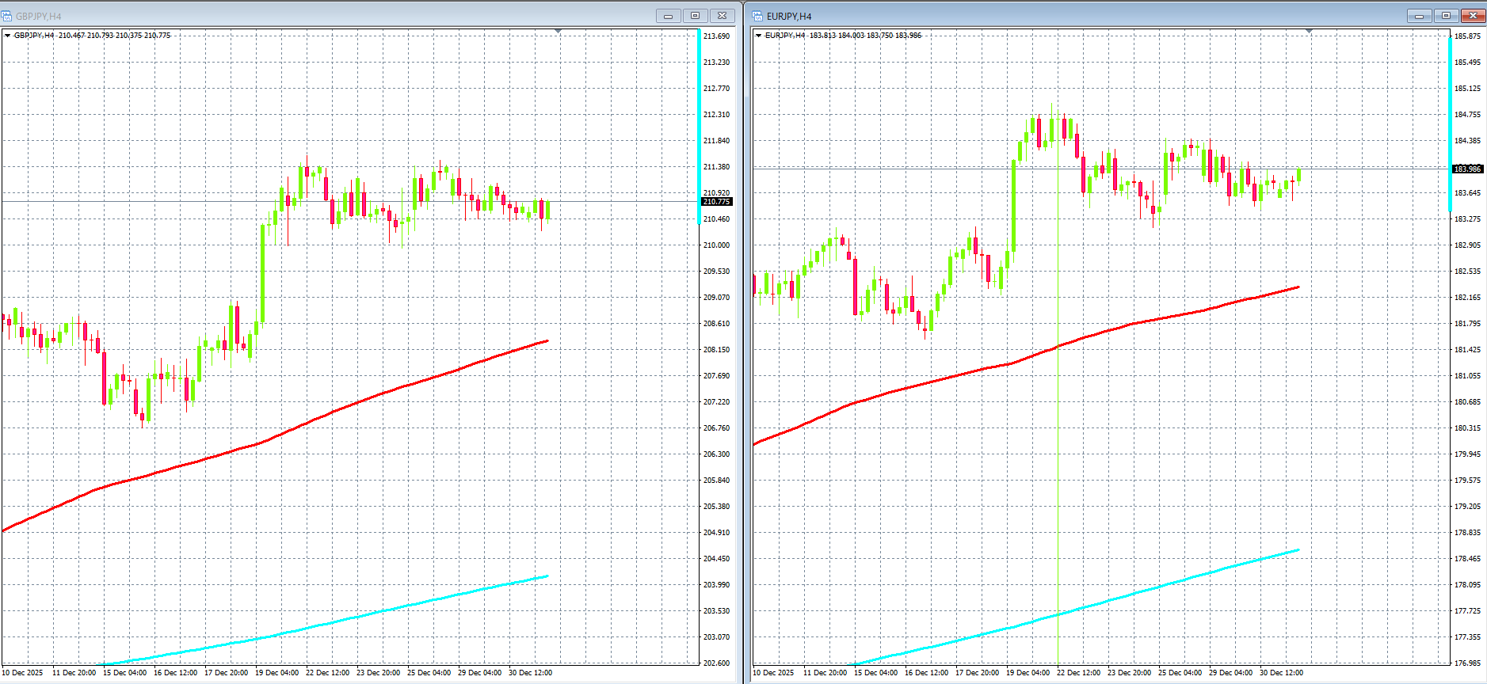Close the GBPJPY,H4 chart window

723,16
